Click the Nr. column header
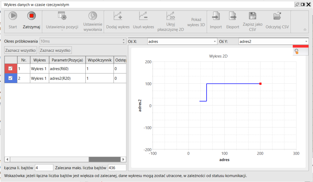Image resolution: width=313 pixels, height=182 pixels. tap(24, 60)
